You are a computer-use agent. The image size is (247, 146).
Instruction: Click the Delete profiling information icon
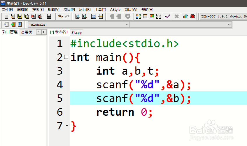(x=192, y=16)
